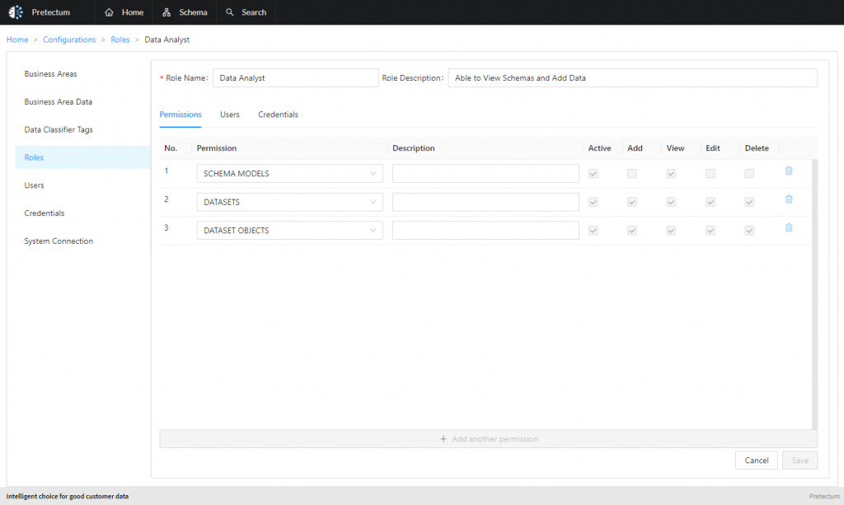Viewport: 844px width, 505px height.
Task: Switch to the Credentials tab
Action: (278, 115)
